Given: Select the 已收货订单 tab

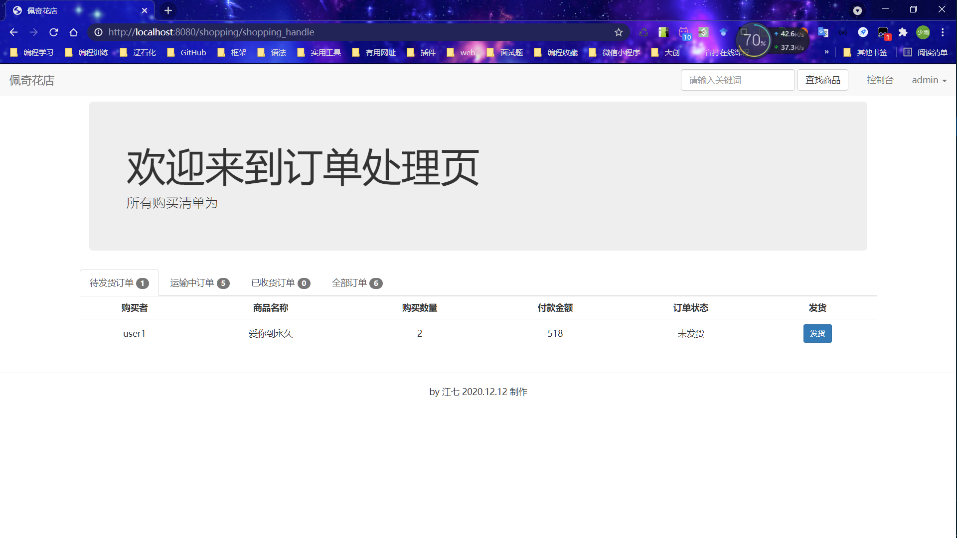Looking at the screenshot, I should 281,283.
